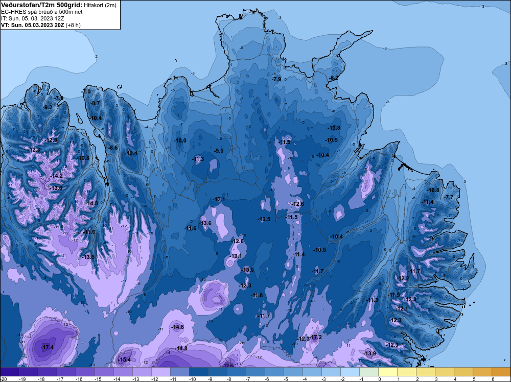
Task: Select the legend swatch labeled -2
Action: [x=350, y=372]
